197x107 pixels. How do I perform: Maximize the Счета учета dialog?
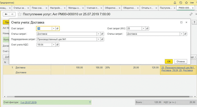click(x=181, y=22)
